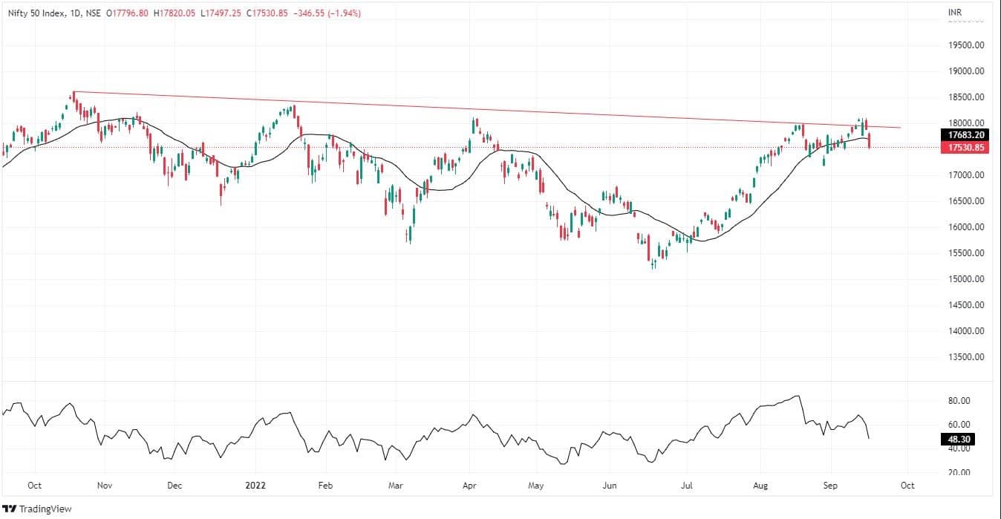Click the Jun time axis label
The image size is (1001, 519).
tap(609, 486)
